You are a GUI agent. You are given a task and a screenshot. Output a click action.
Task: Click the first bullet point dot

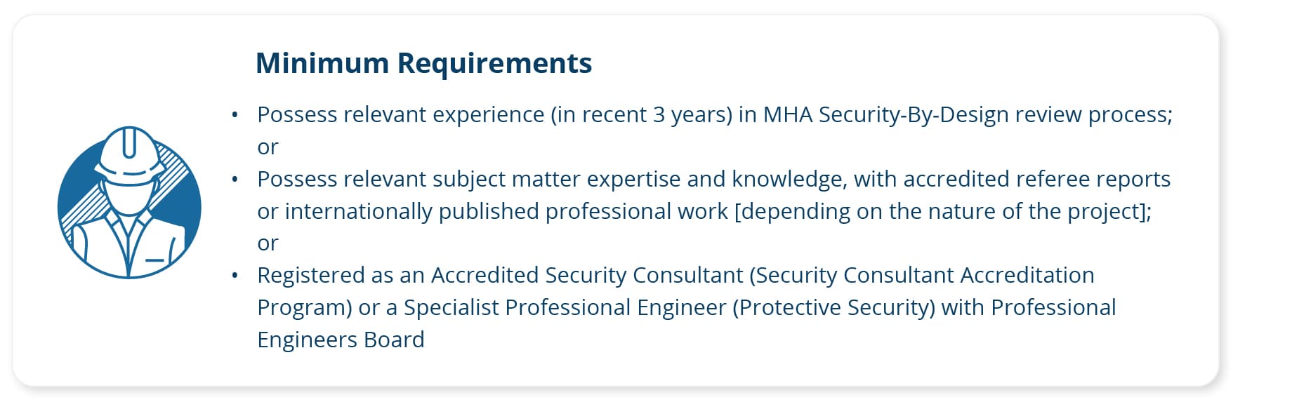pos(235,114)
